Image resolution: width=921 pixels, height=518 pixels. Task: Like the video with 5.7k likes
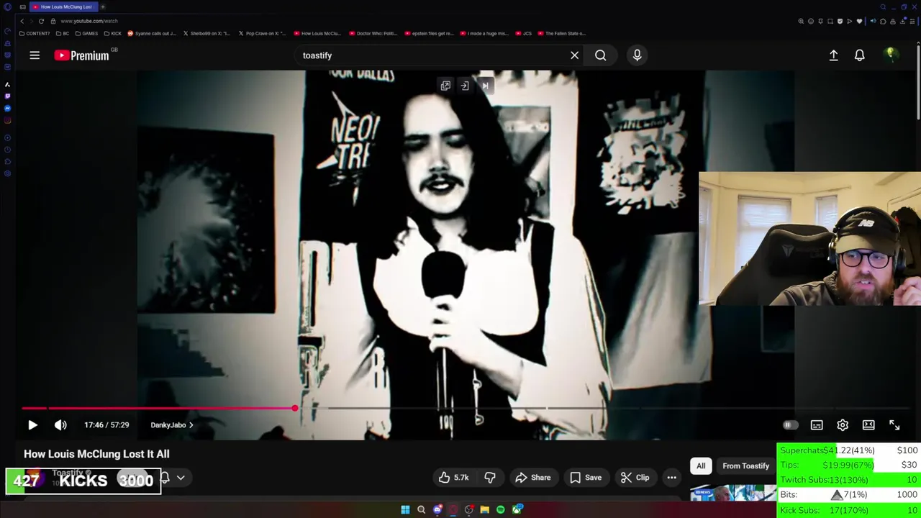coord(453,478)
